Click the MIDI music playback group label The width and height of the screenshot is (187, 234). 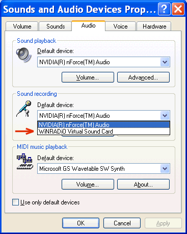pos(42,147)
